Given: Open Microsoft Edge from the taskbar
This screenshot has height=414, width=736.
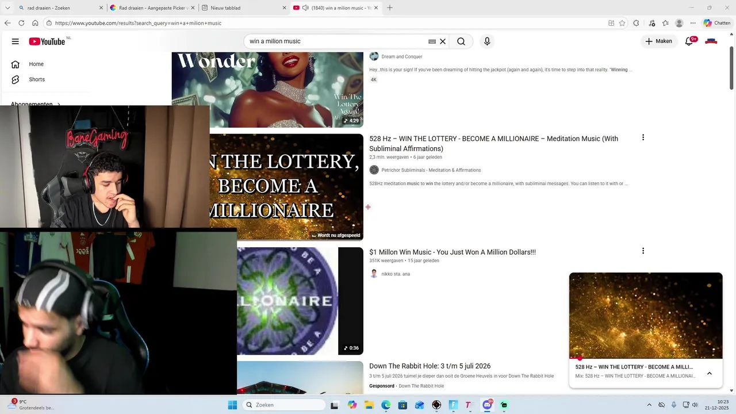Looking at the screenshot, I should point(386,405).
